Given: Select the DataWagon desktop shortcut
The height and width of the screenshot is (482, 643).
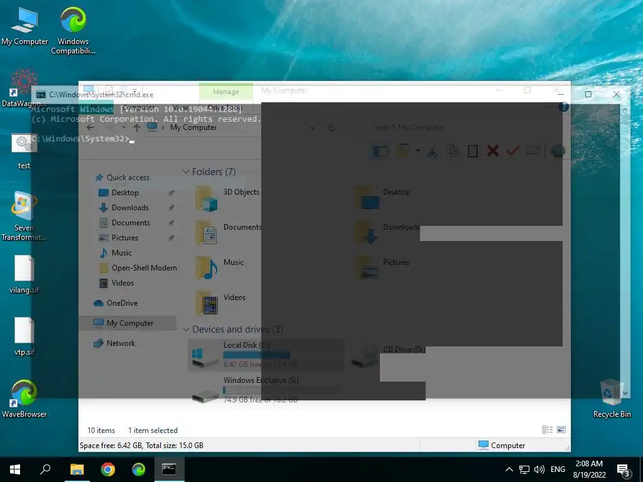Looking at the screenshot, I should (x=23, y=88).
